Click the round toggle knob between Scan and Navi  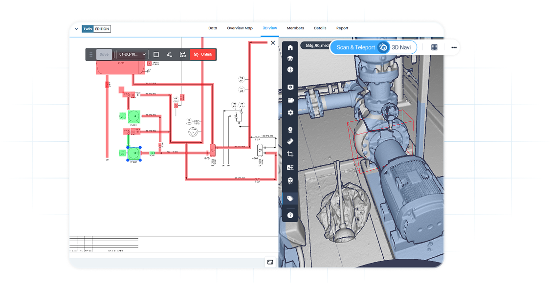[x=383, y=47]
